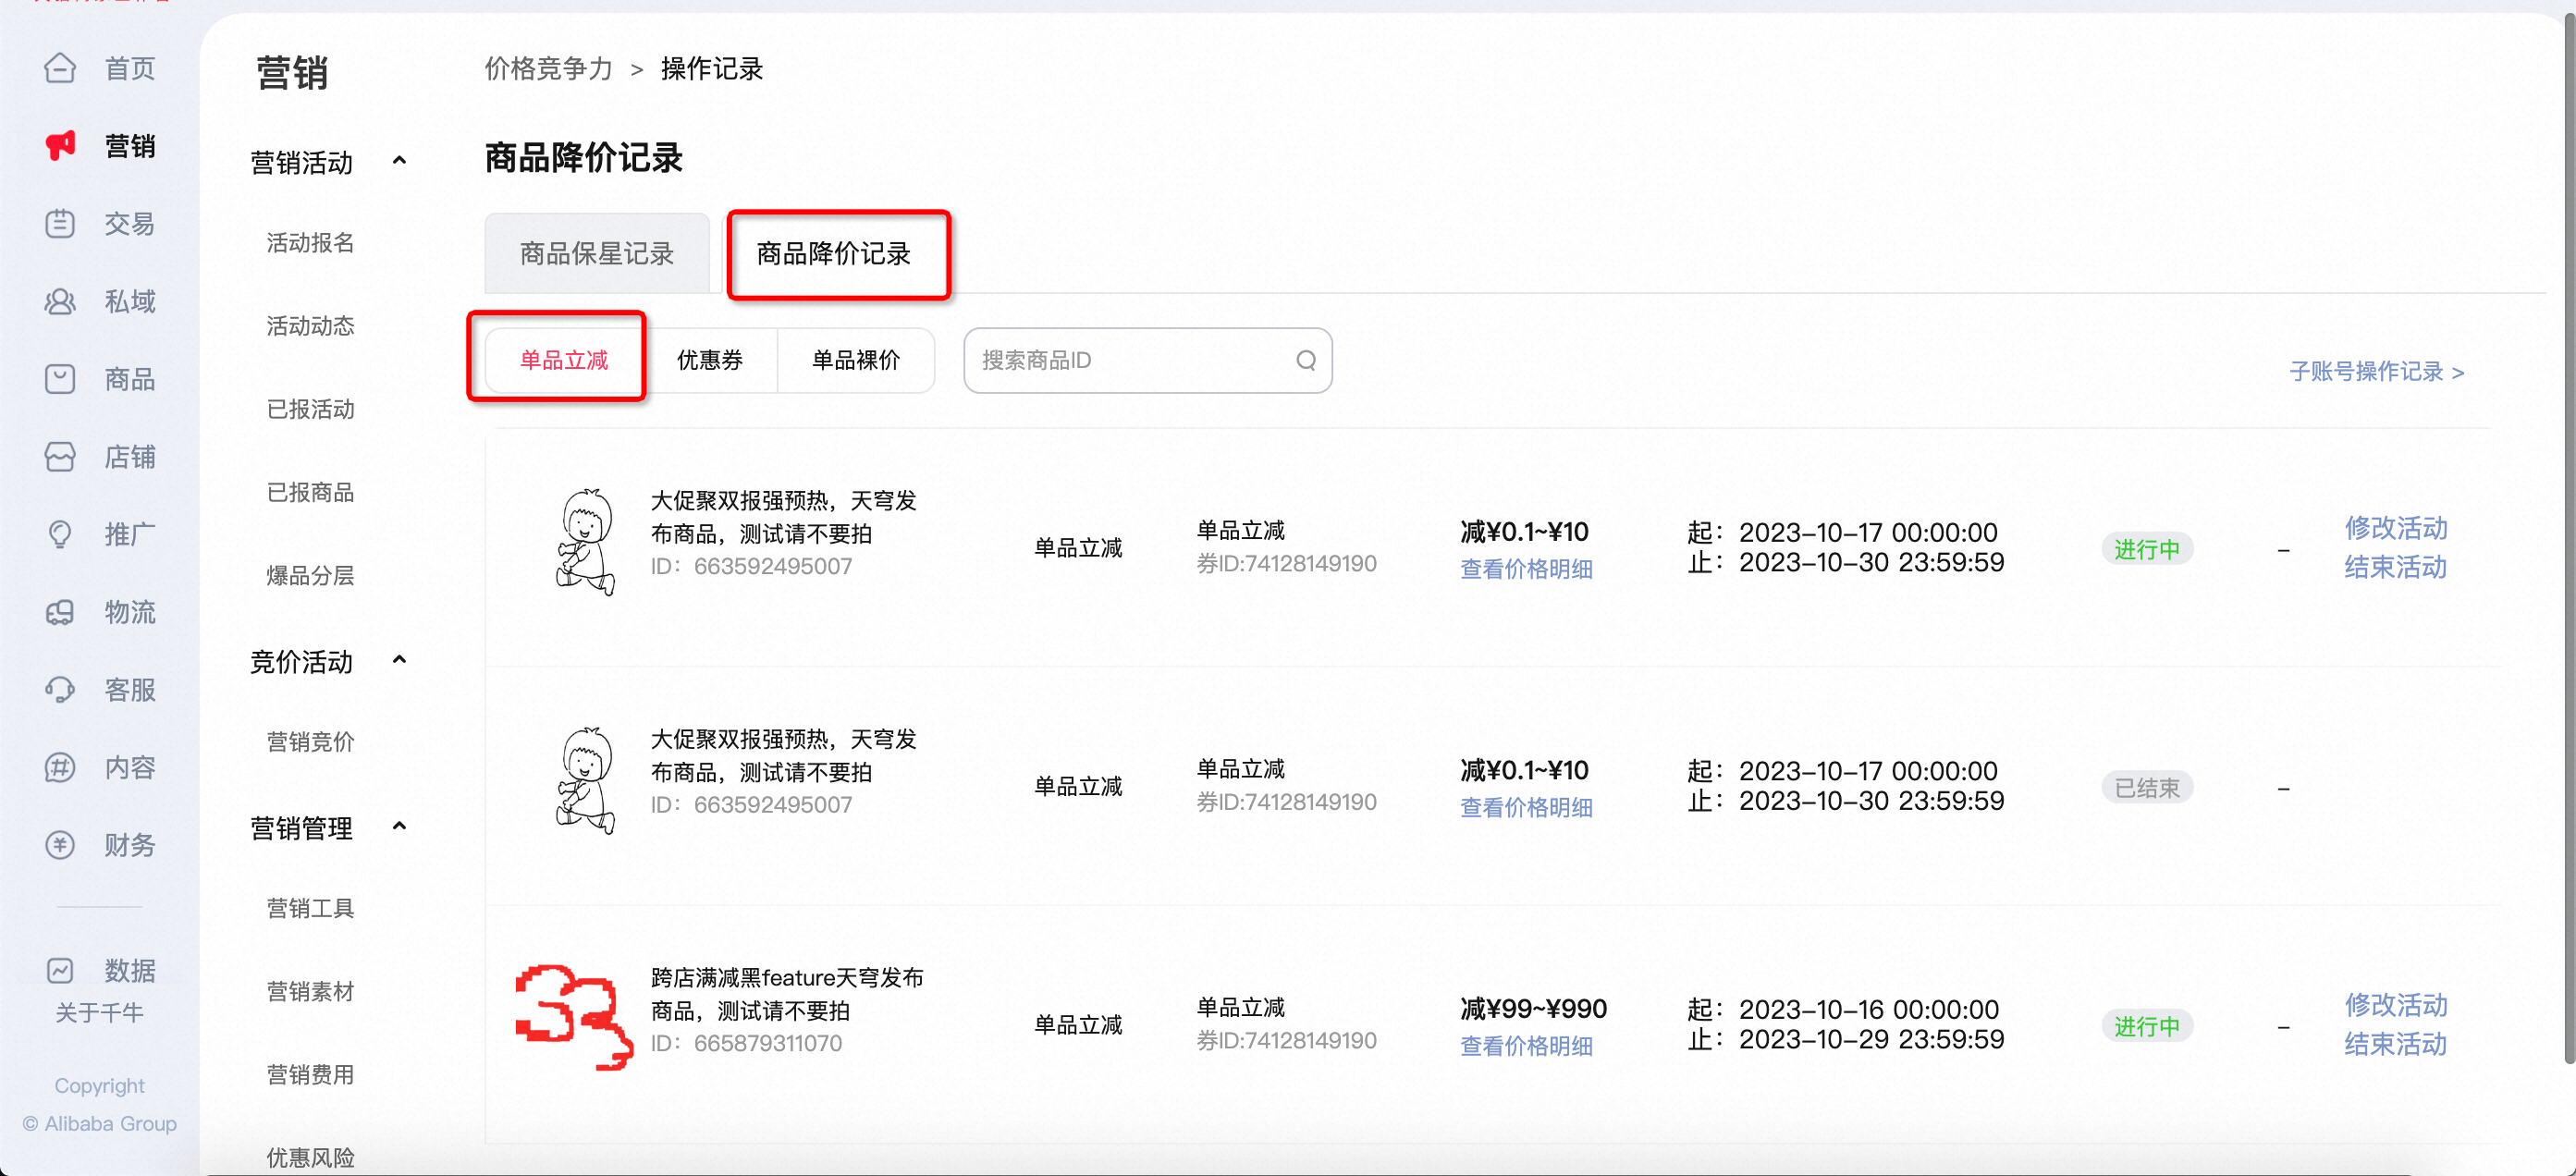Switch to 单品裸价 filter tab
The image size is (2576, 1176).
click(856, 360)
